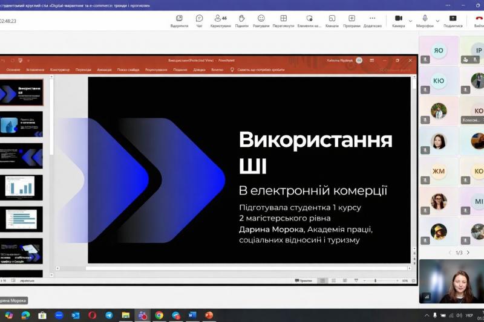
Task: Select the Animation tab in PowerPoint ribbon
Action: click(x=104, y=69)
